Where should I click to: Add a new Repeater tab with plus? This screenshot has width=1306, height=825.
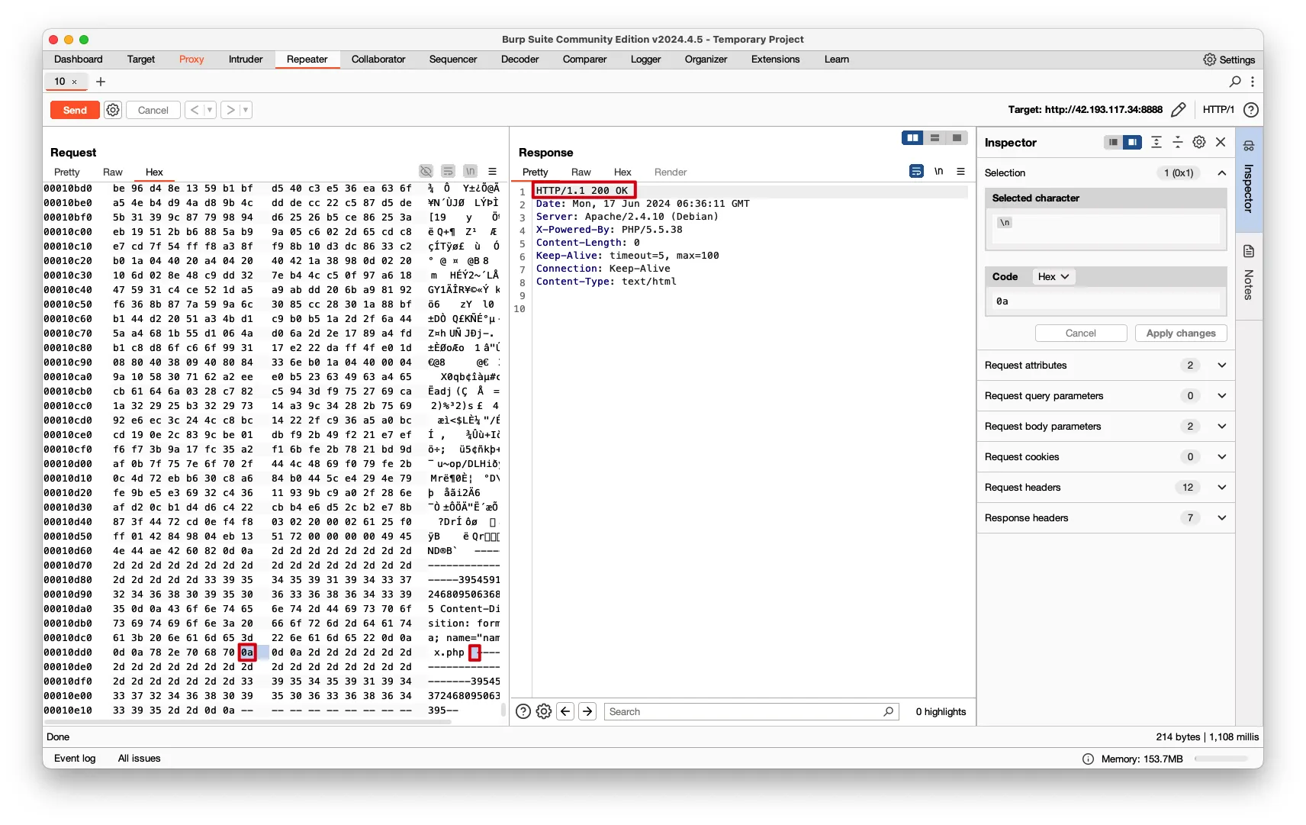[x=101, y=82]
